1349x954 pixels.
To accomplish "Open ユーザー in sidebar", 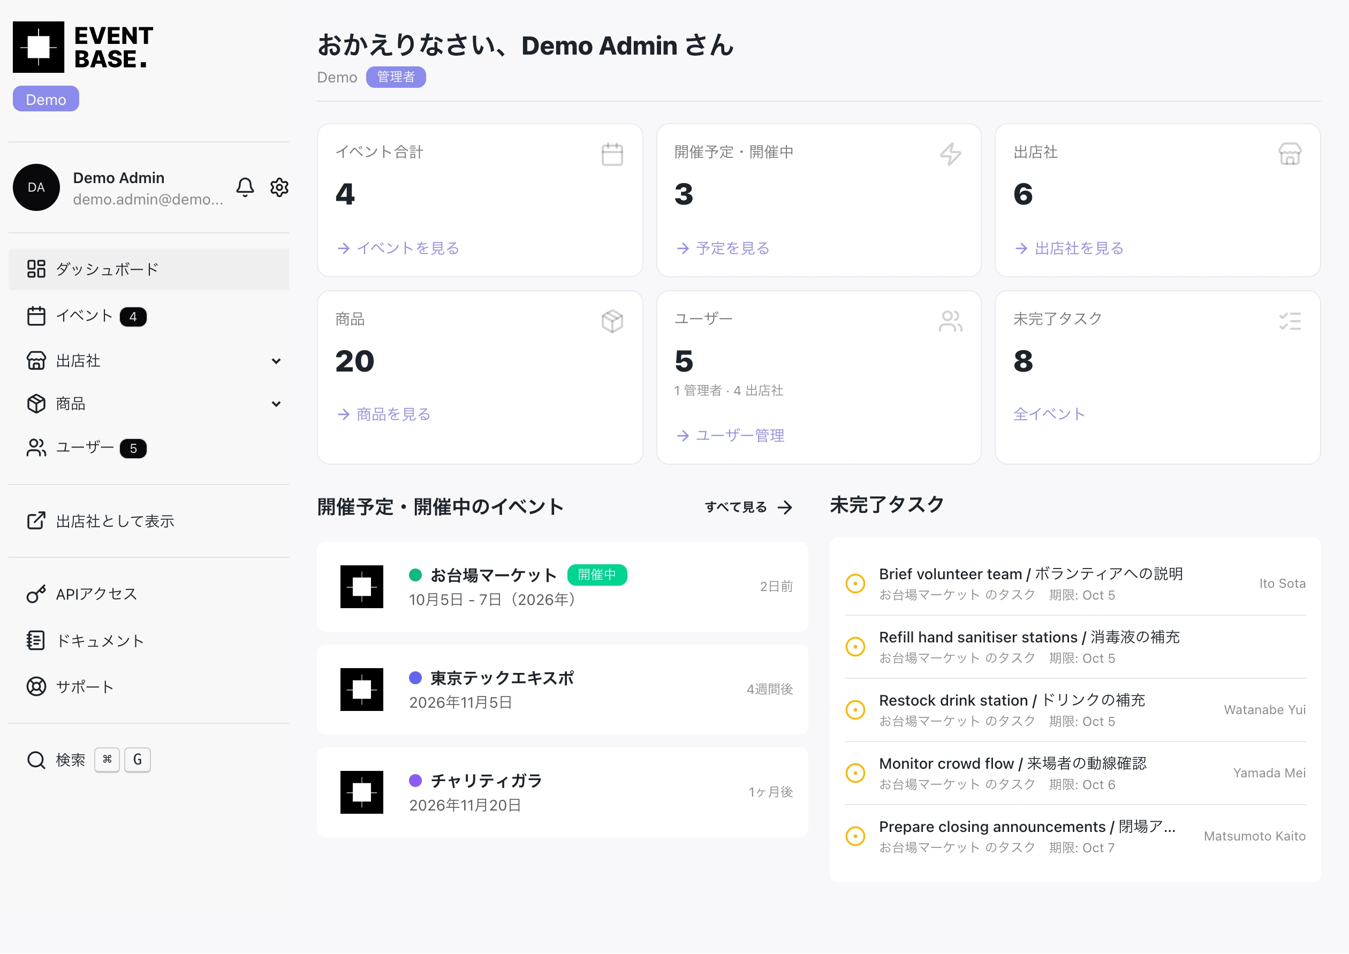I will (149, 448).
